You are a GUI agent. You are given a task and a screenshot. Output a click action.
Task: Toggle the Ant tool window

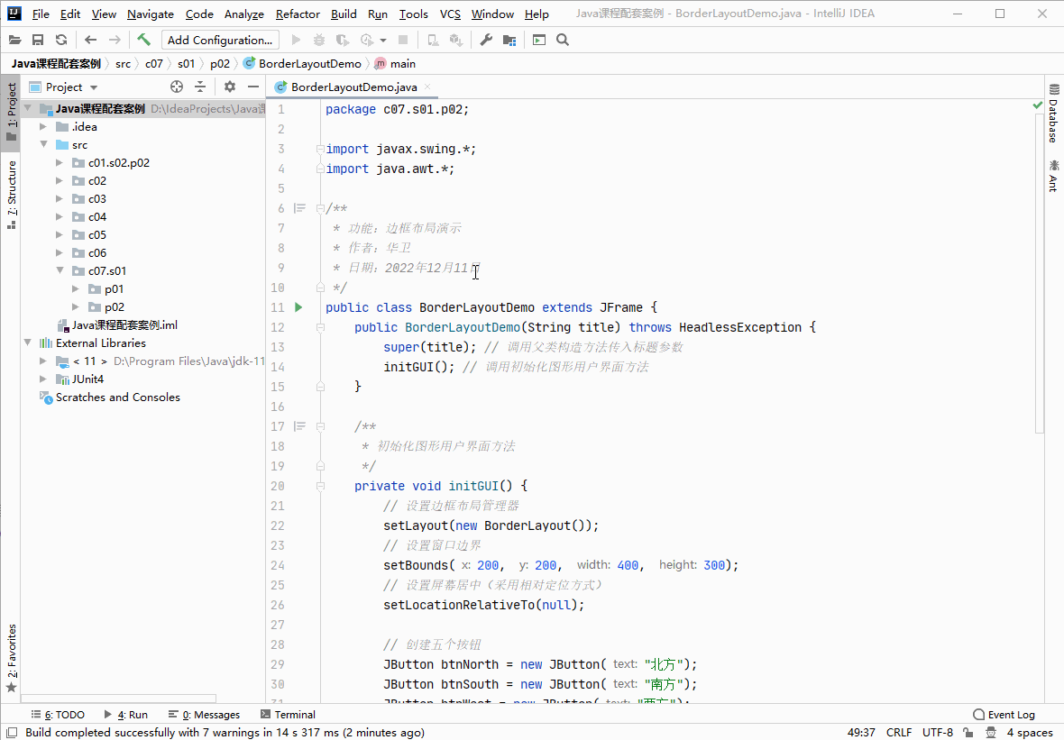(x=1053, y=176)
